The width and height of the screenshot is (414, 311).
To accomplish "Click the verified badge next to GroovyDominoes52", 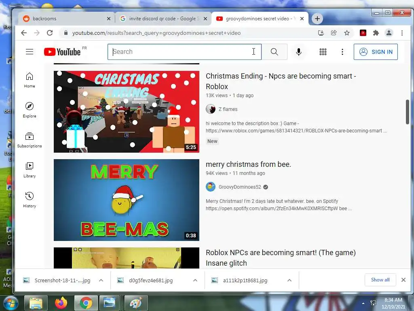I will [266, 187].
